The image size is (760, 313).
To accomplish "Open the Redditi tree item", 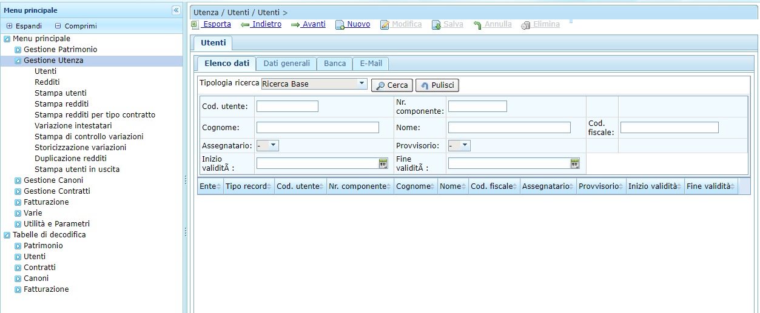I will pos(47,82).
